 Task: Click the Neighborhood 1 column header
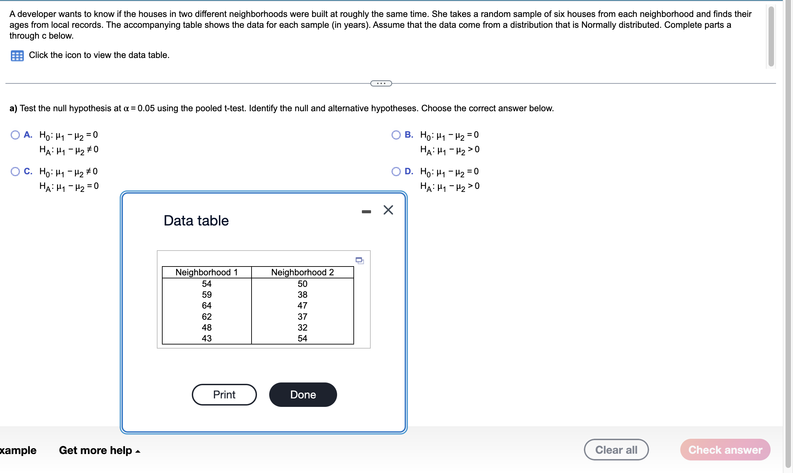pos(207,272)
